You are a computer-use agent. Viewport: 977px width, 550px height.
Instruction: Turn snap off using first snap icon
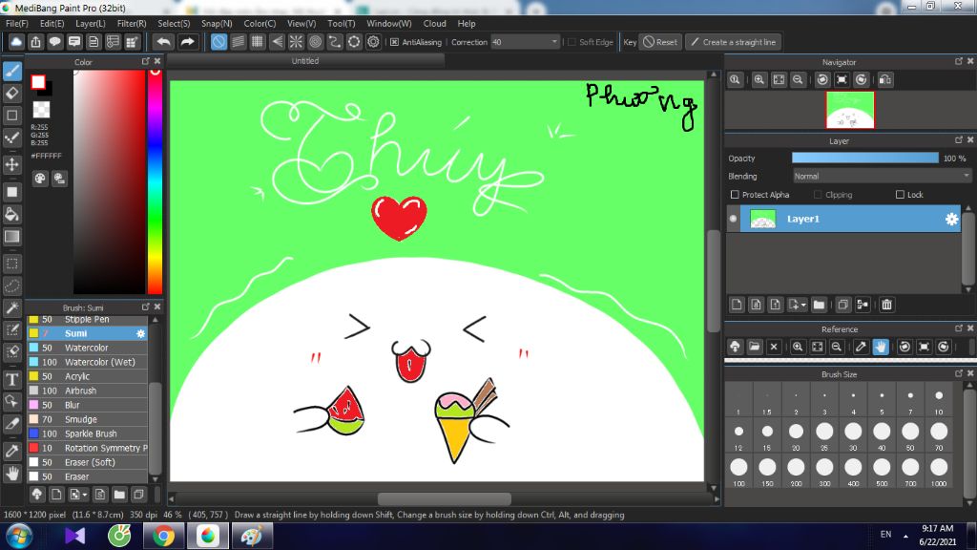coord(218,42)
